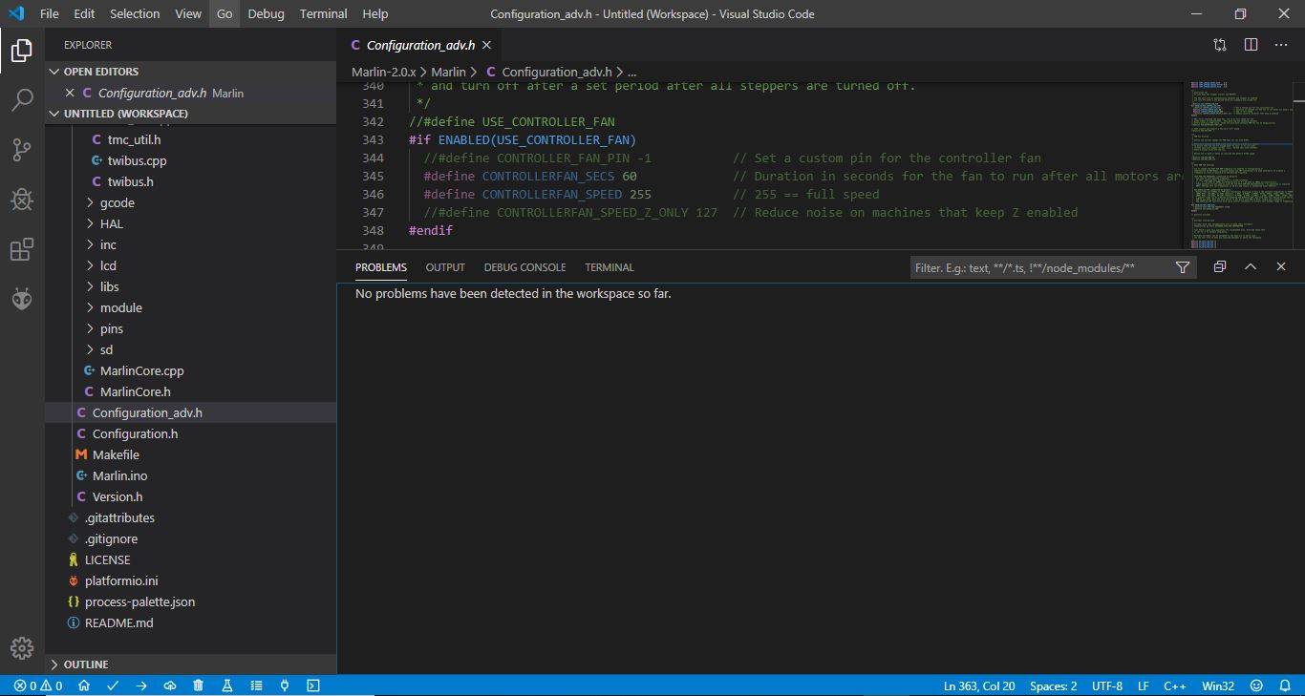Open the Selection menu
Image resolution: width=1305 pixels, height=696 pixels.
(135, 14)
